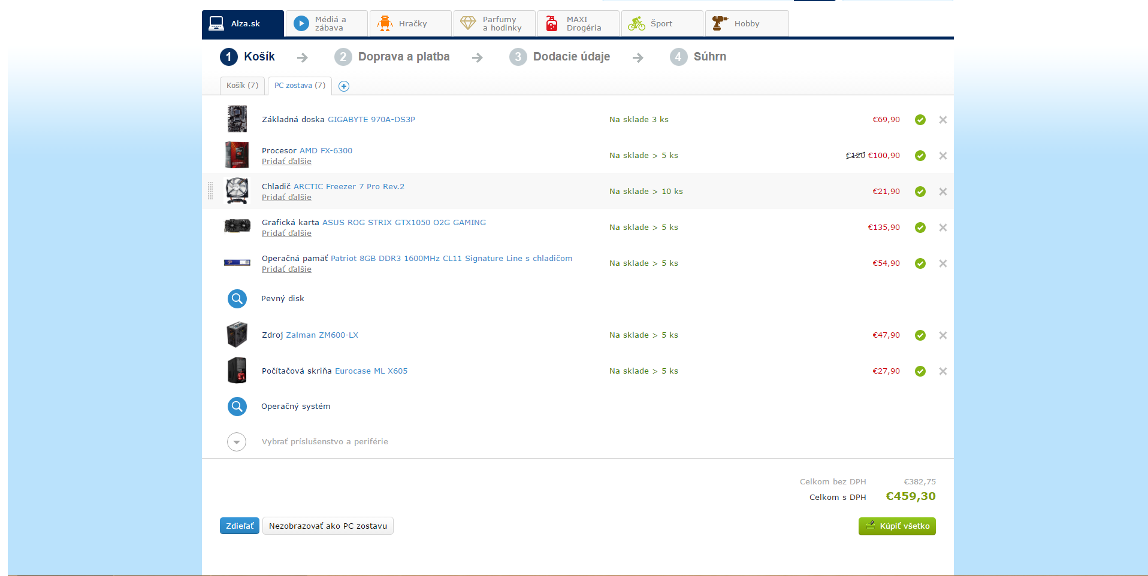Open the Hobby category tab
1148x576 pixels.
(747, 23)
